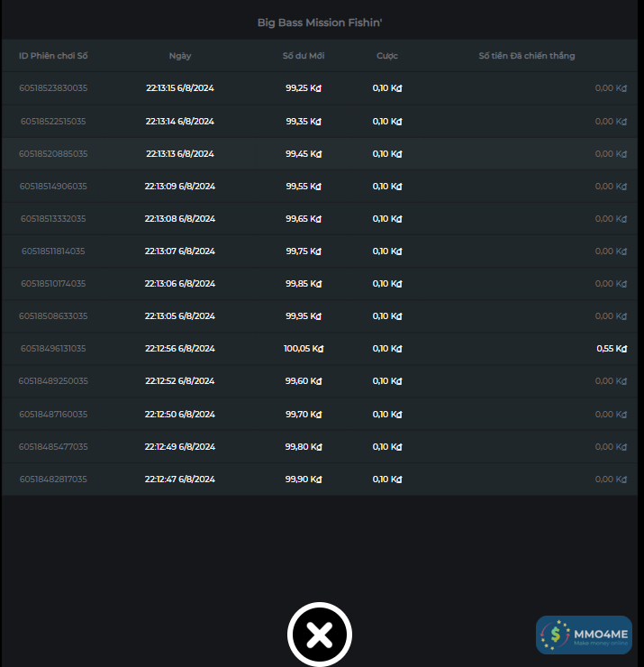Click the 'Số dư Mới' column header
Viewport: 644px width, 667px height.
[x=304, y=56]
